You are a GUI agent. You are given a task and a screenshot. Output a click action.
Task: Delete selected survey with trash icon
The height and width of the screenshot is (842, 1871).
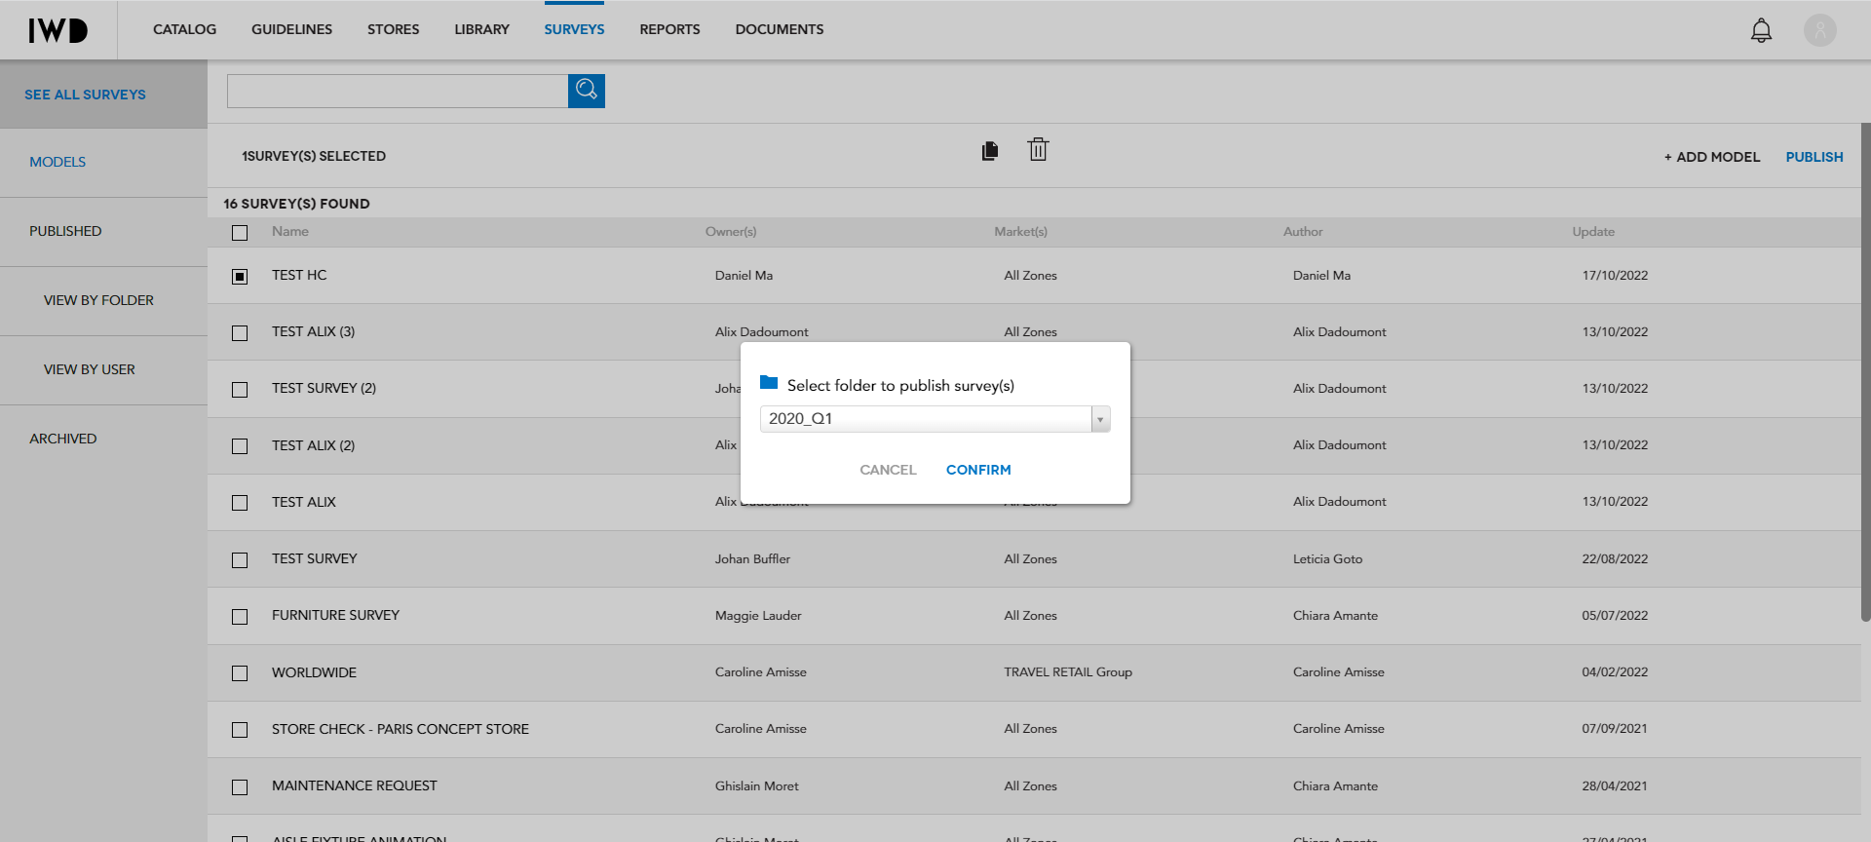pyautogui.click(x=1038, y=149)
